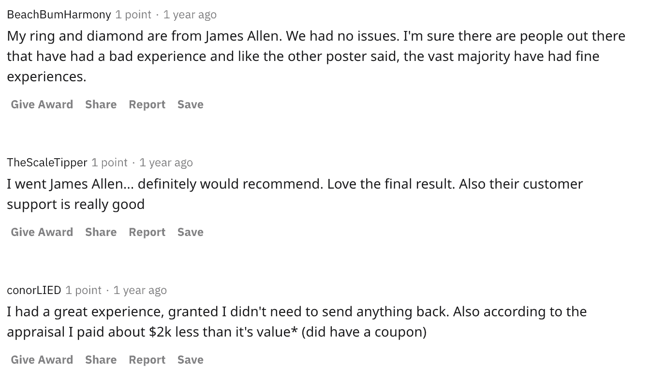Report BeachBumHarmony's comment
651x383 pixels.
[147, 104]
